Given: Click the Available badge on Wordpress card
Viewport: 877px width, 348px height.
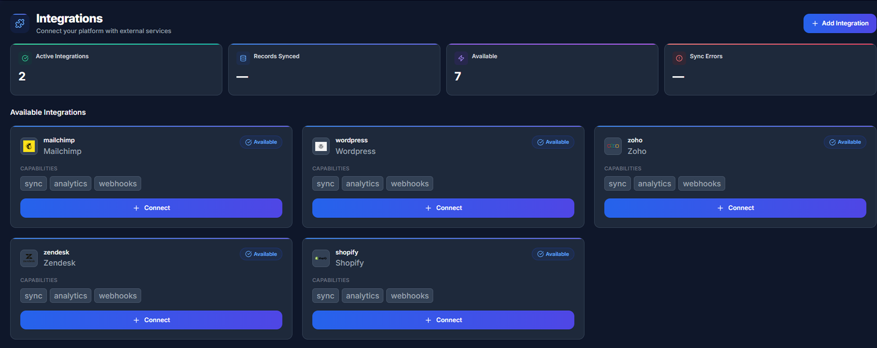Looking at the screenshot, I should pos(553,142).
